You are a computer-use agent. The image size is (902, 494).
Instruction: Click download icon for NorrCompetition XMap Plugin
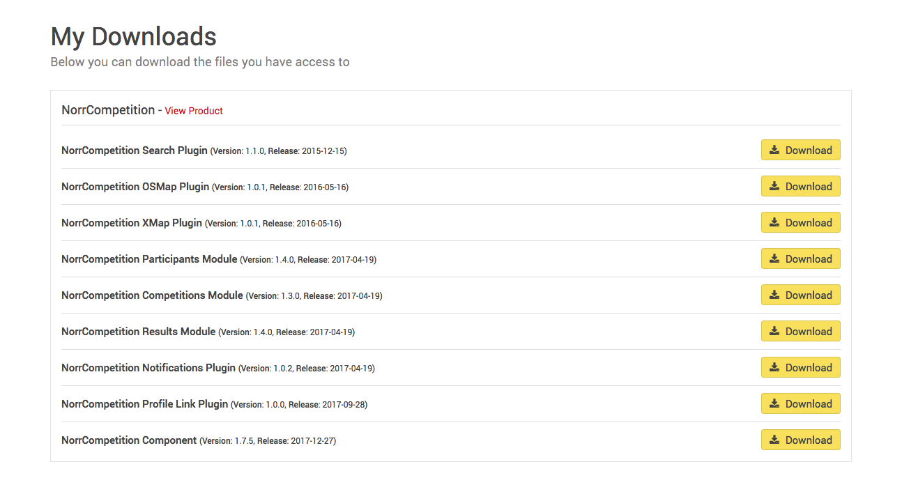tap(774, 222)
